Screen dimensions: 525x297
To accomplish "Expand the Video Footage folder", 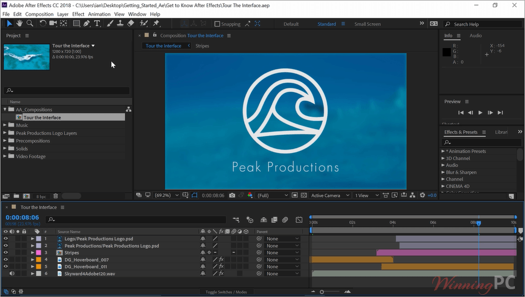I will point(4,156).
